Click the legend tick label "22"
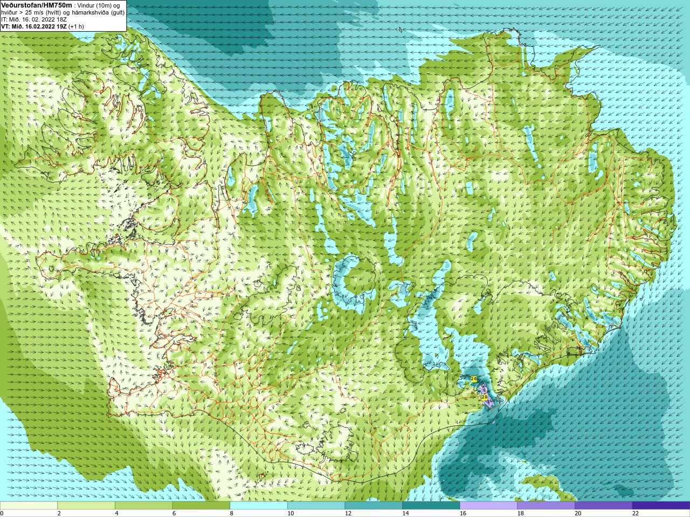Viewport: 690px width, 517px height. (636, 514)
